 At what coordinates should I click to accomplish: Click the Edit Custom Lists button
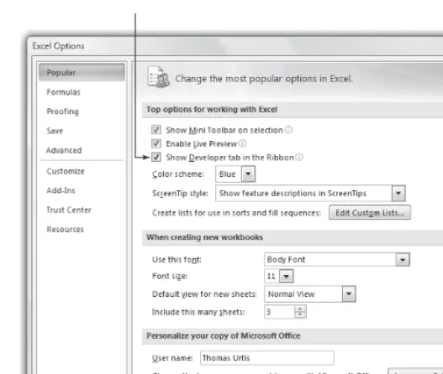point(370,213)
